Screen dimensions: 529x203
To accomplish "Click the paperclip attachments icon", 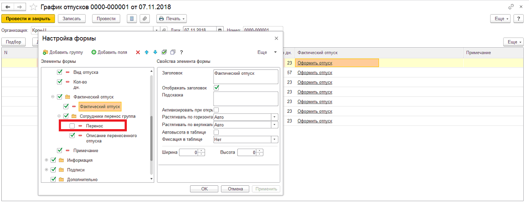I will pyautogui.click(x=145, y=19).
